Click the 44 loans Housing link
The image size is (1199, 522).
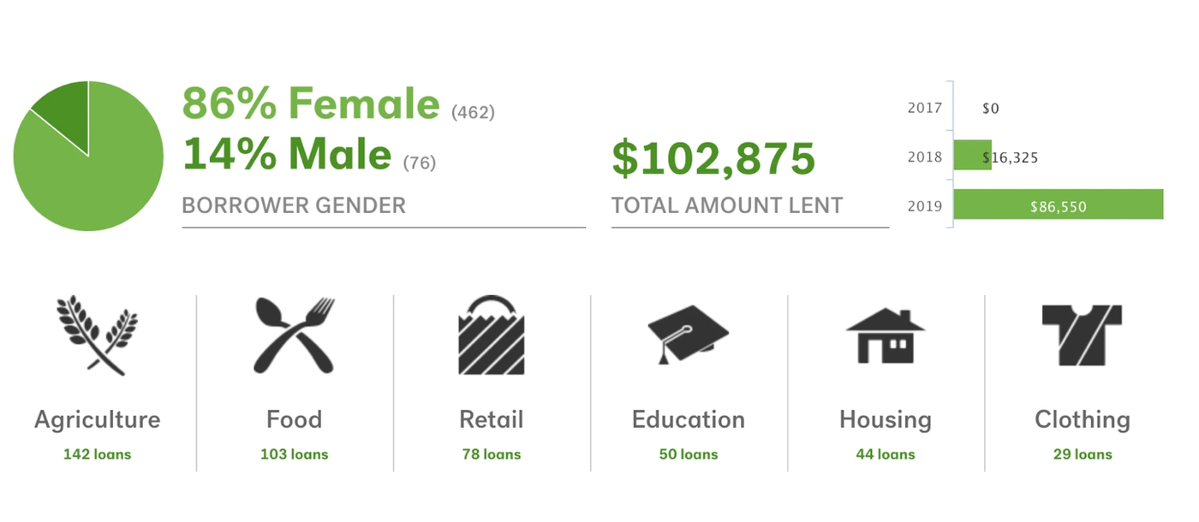click(x=885, y=454)
